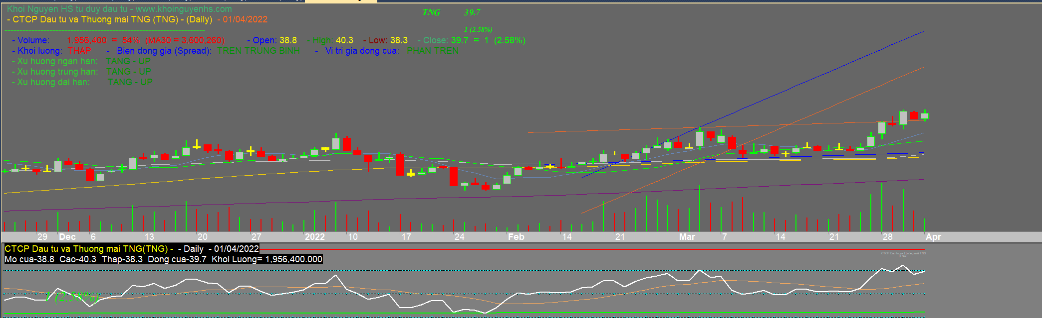Click TREN TRUNG BINH spread status
The width and height of the screenshot is (1042, 318).
tap(259, 51)
